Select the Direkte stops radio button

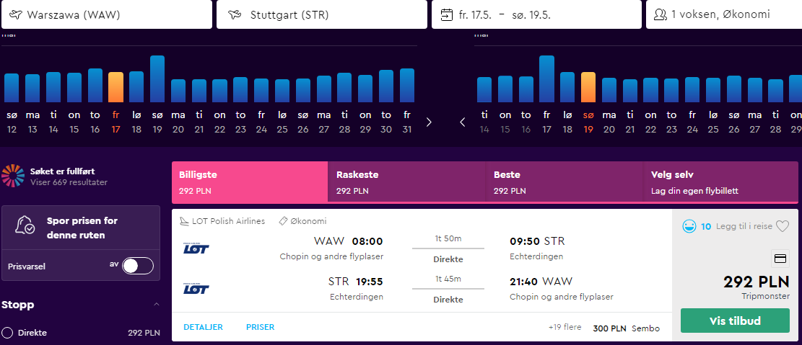click(7, 333)
